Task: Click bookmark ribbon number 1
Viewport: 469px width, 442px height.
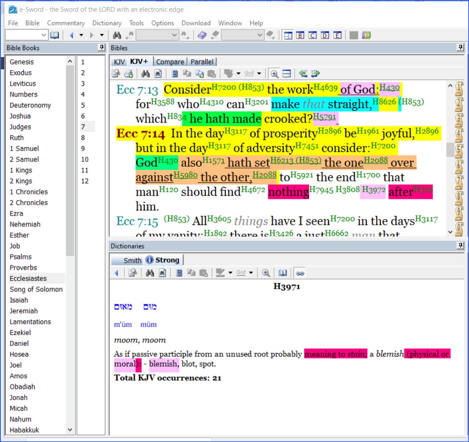Action: coord(459,90)
